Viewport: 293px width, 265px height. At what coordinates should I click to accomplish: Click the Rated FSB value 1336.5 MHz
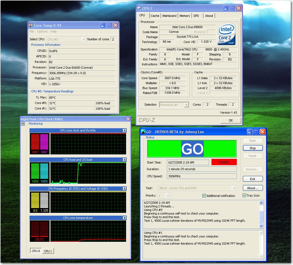pyautogui.click(x=172, y=93)
